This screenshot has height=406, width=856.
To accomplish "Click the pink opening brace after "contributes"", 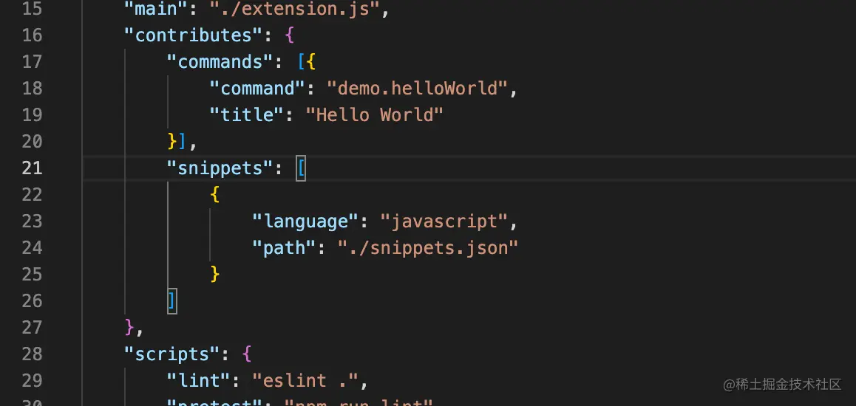I will (x=290, y=35).
